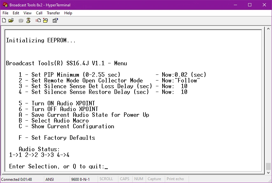Image resolution: width=272 pixels, height=183 pixels.
Task: Click the scrollbar up arrow
Action: coord(268,29)
